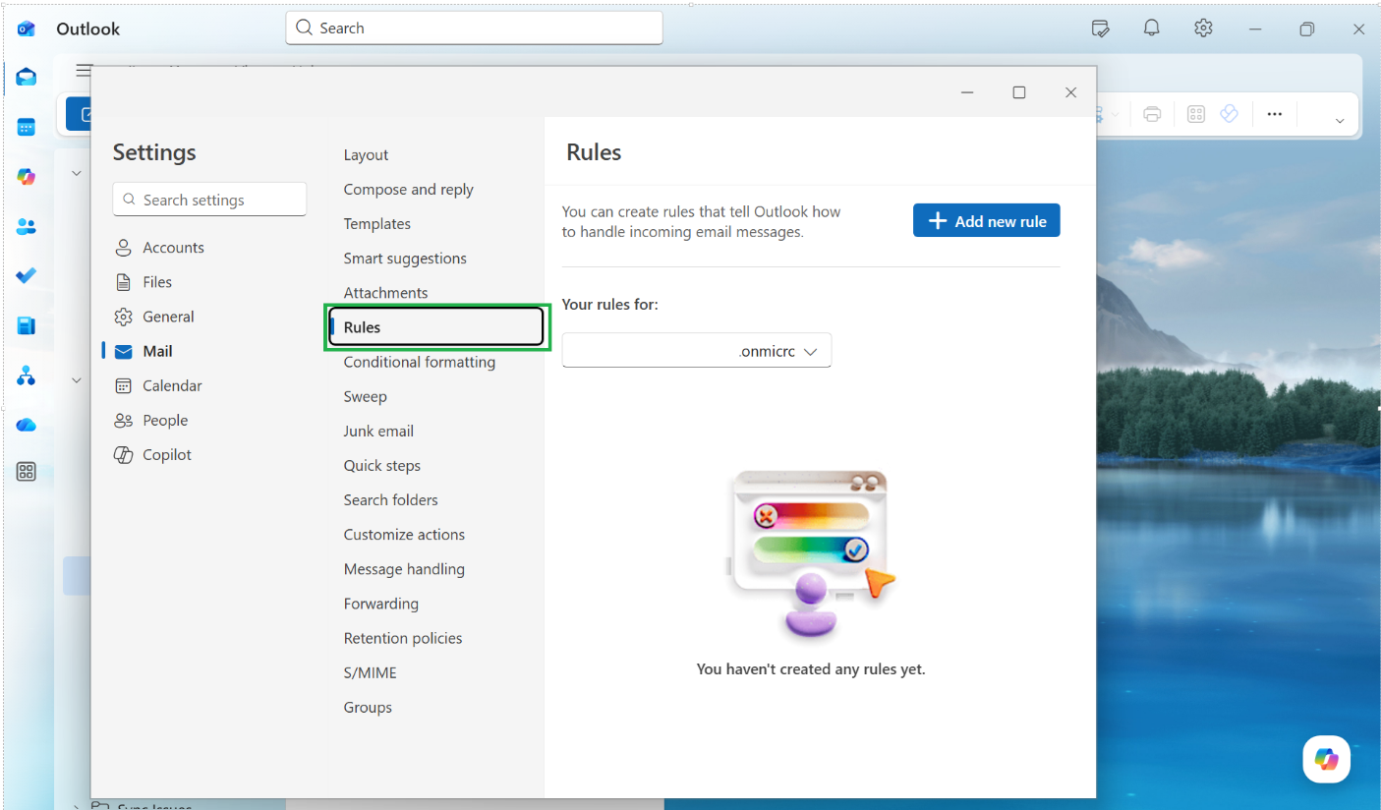Select Calendar in Settings
Image resolution: width=1381 pixels, height=810 pixels.
click(x=158, y=385)
